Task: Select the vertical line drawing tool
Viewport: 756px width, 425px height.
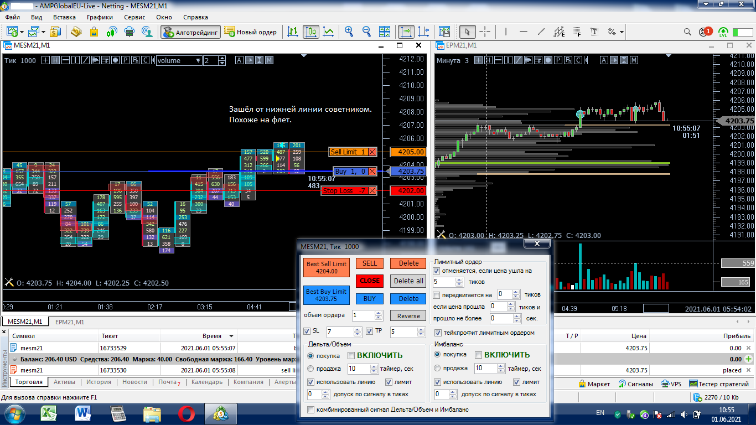Action: 506,32
